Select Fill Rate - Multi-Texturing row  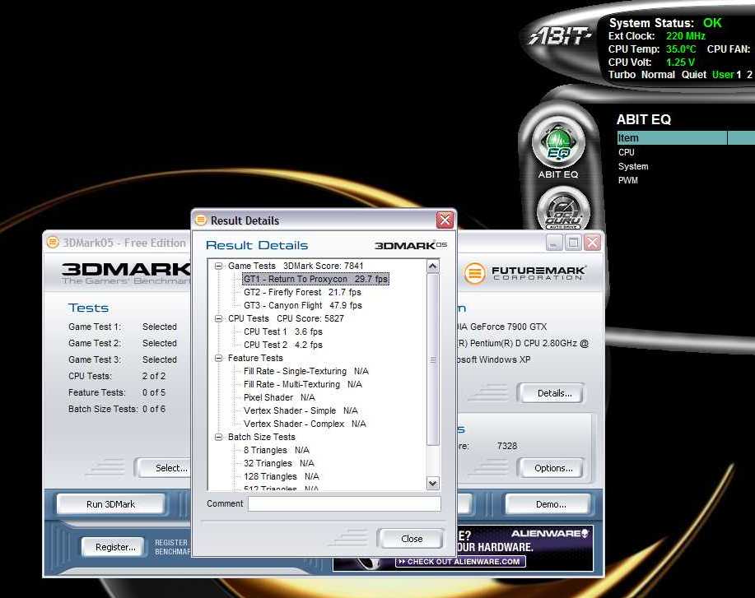302,384
